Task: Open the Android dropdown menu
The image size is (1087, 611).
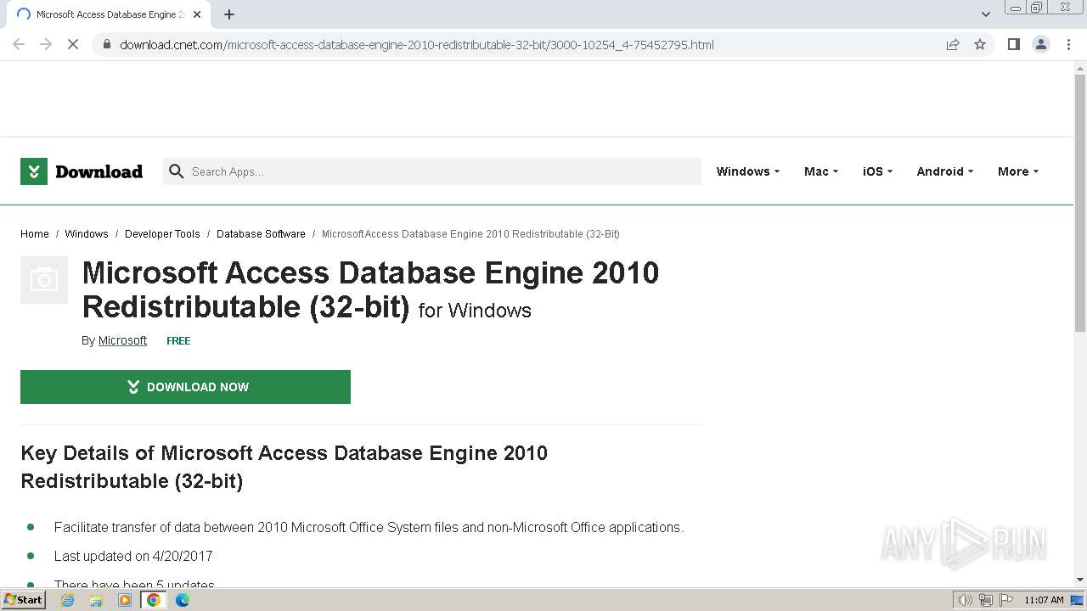Action: [x=944, y=171]
